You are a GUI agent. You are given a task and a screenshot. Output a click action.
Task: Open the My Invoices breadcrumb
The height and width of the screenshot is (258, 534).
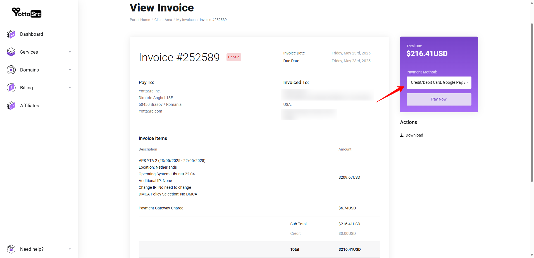point(186,20)
